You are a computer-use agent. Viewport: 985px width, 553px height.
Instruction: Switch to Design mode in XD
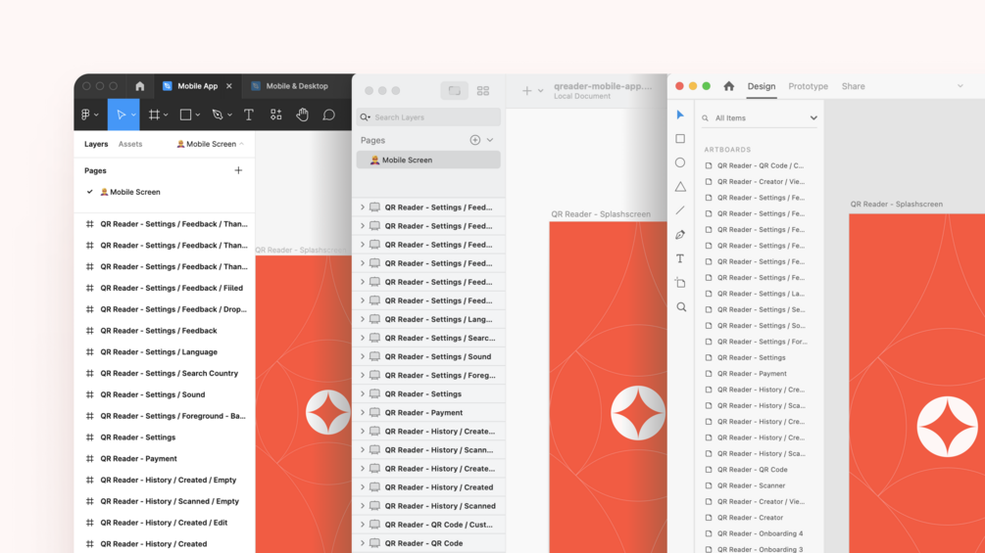[x=762, y=86]
